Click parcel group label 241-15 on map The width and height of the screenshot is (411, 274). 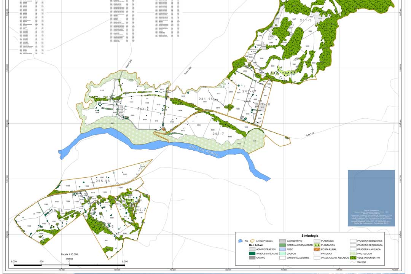tap(206, 99)
